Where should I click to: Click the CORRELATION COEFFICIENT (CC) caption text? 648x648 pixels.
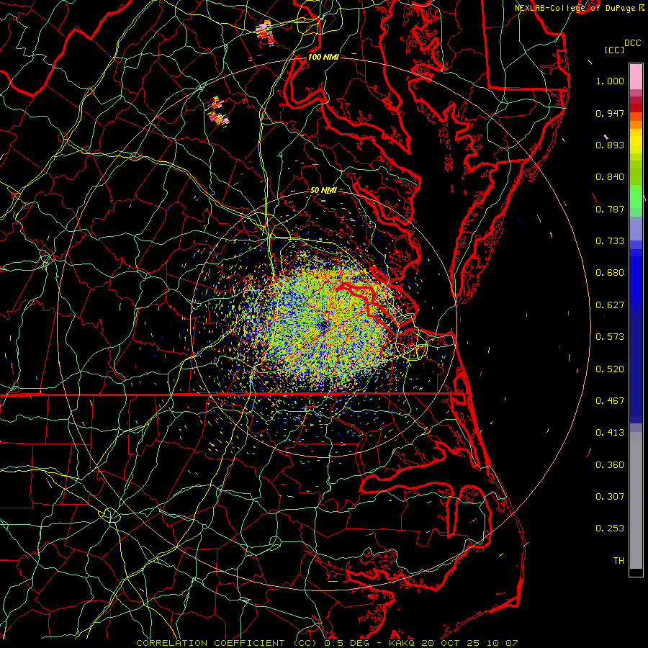coord(226,643)
